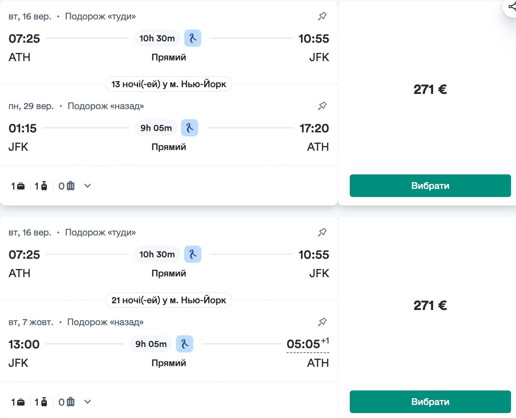Pin the first outbound flight ATH to JFK

[322, 16]
